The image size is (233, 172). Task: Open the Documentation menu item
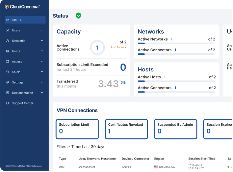click(25, 93)
